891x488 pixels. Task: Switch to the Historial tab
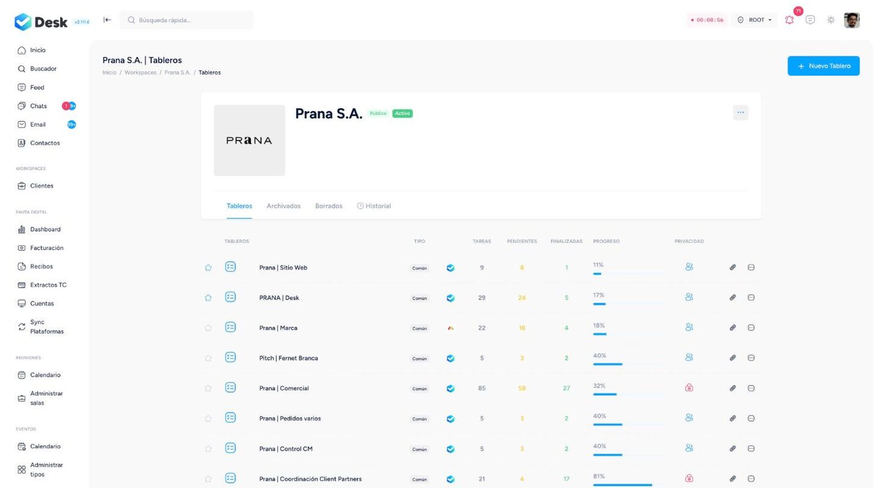point(374,206)
